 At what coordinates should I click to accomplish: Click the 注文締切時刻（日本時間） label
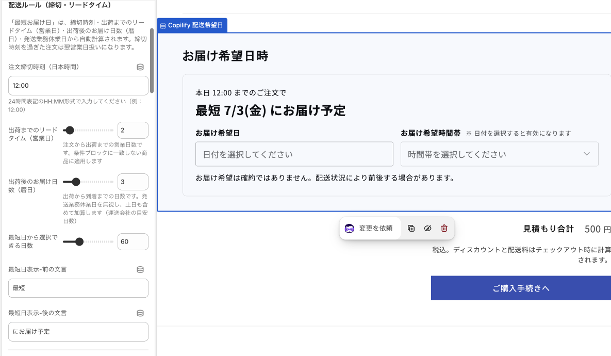click(45, 67)
